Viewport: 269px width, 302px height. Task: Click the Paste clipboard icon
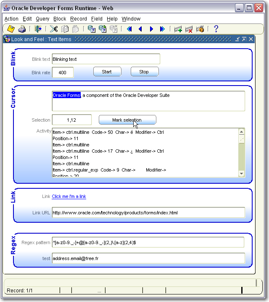click(x=76, y=29)
